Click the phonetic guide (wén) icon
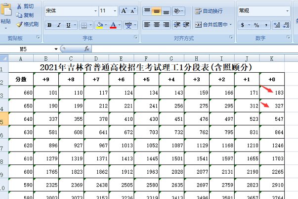The width and height of the screenshot is (298, 199). coord(128,25)
